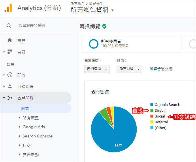Click the 即時 clock icon
This screenshot has height=162, width=196.
tap(10, 75)
